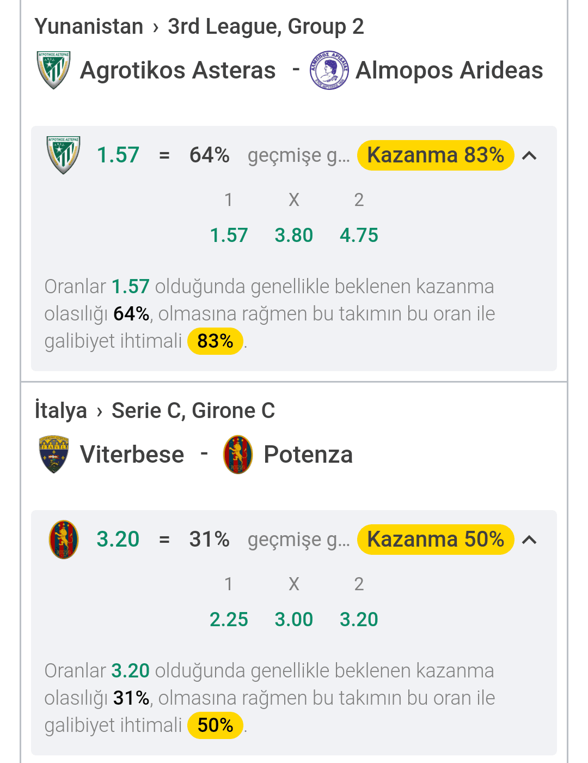Open Serie C, Girone C league link
Viewport: 588px width, 763px height.
[193, 410]
